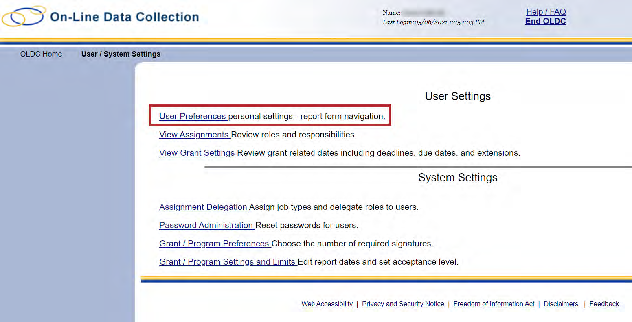Click the On-Line Data Collection title
This screenshot has height=322, width=632.
124,17
